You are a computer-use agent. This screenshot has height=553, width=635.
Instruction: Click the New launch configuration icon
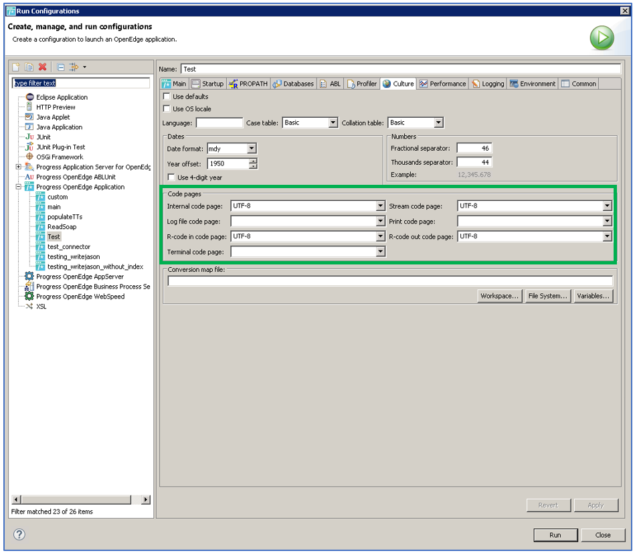(x=16, y=67)
